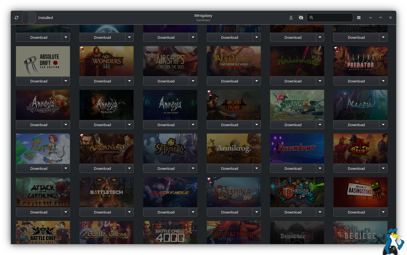The width and height of the screenshot is (407, 255).
Task: Download The Banner Saga
Action: tap(230, 212)
